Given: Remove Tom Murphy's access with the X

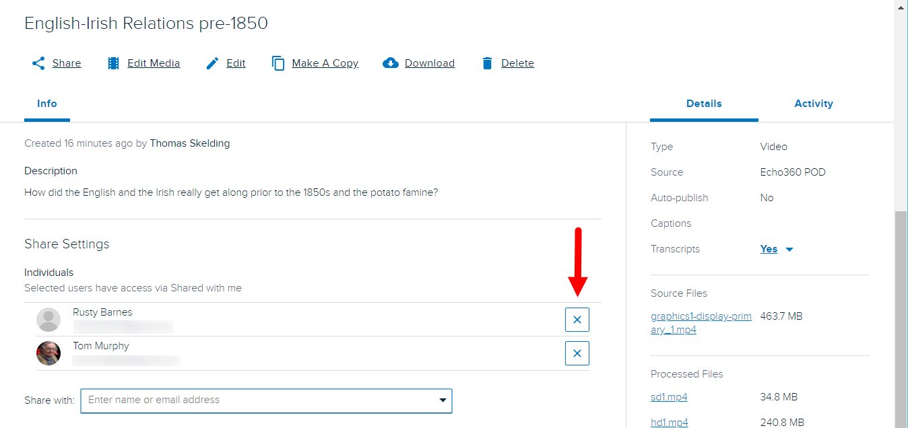Looking at the screenshot, I should (x=577, y=353).
